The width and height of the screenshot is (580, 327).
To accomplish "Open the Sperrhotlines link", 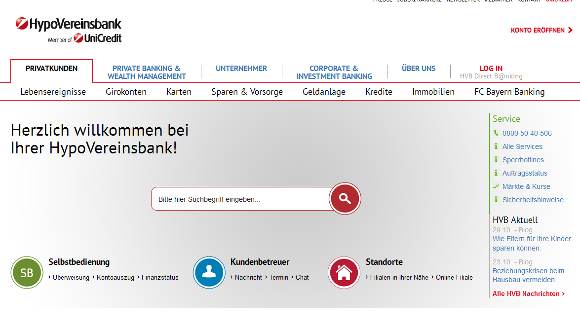I will 523,160.
